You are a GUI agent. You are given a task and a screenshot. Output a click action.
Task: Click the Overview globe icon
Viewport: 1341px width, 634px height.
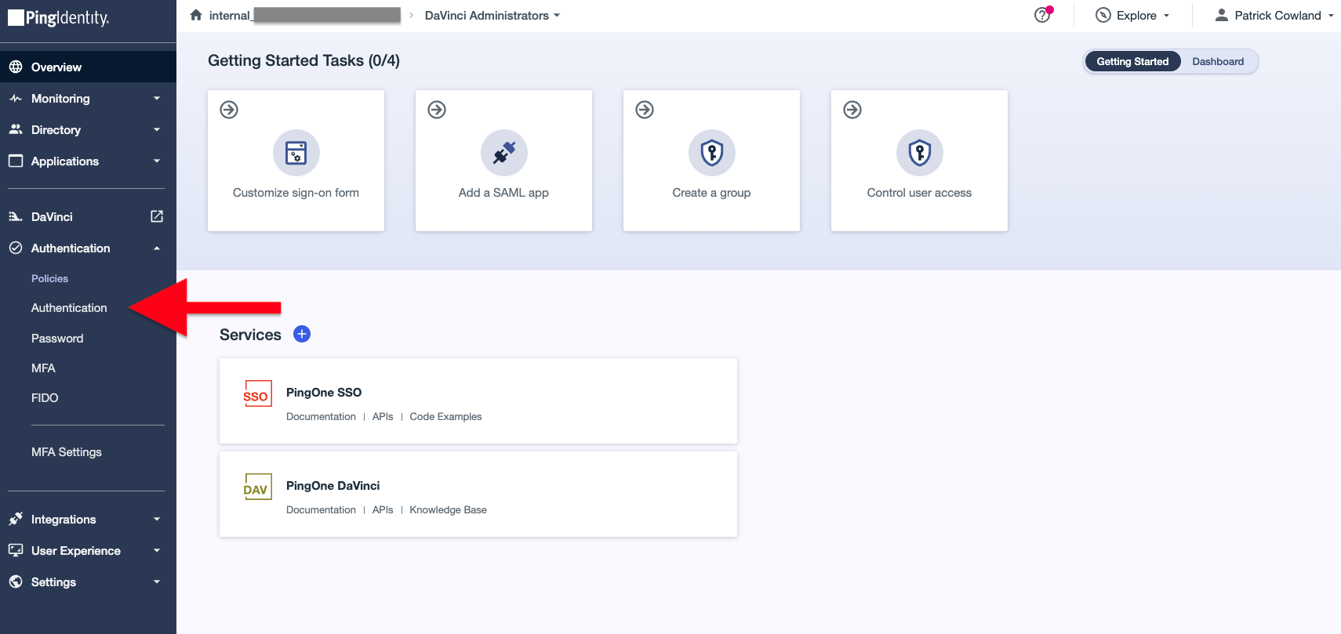16,67
